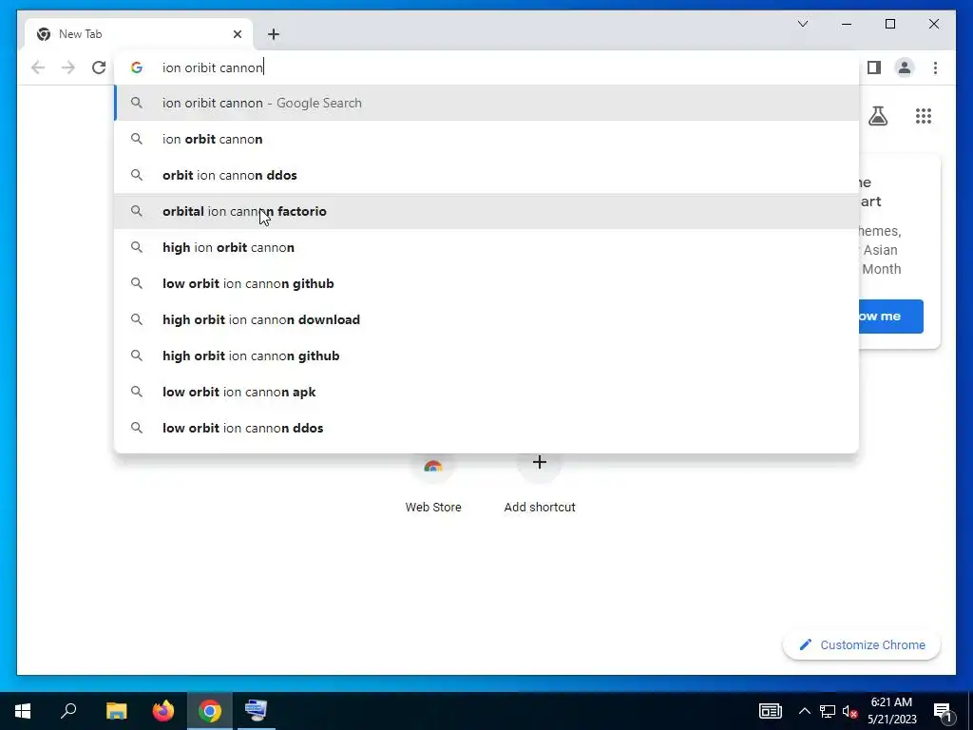This screenshot has height=730, width=973.
Task: Select suggestion 'orbital ion cannon factorio'
Action: tap(487, 211)
